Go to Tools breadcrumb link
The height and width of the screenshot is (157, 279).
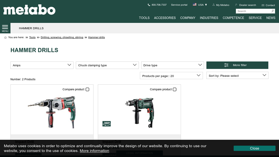pos(32,37)
